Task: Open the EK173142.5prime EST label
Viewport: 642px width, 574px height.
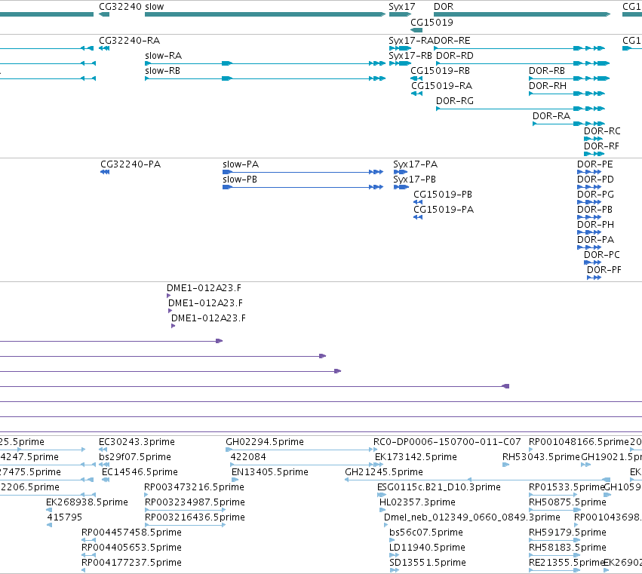Action: pos(416,457)
